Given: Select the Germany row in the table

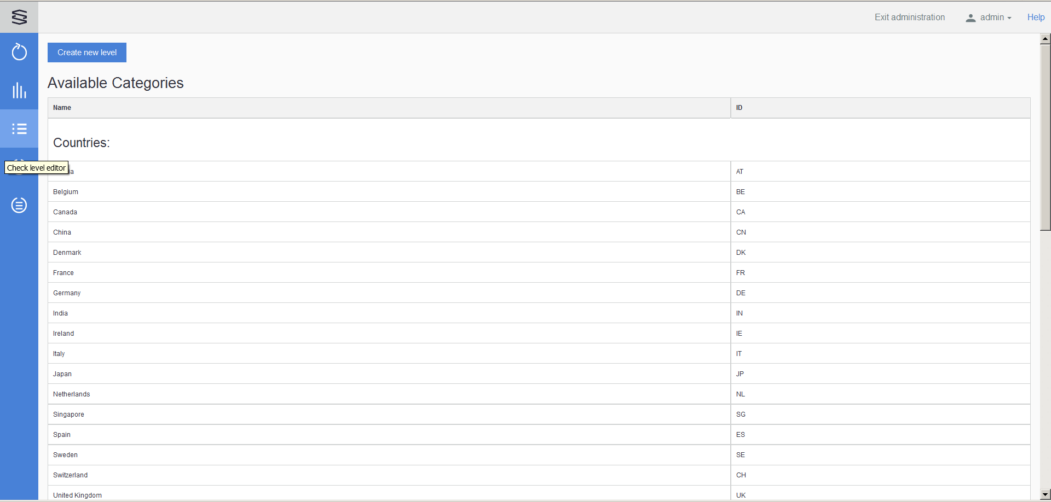Looking at the screenshot, I should tap(67, 293).
